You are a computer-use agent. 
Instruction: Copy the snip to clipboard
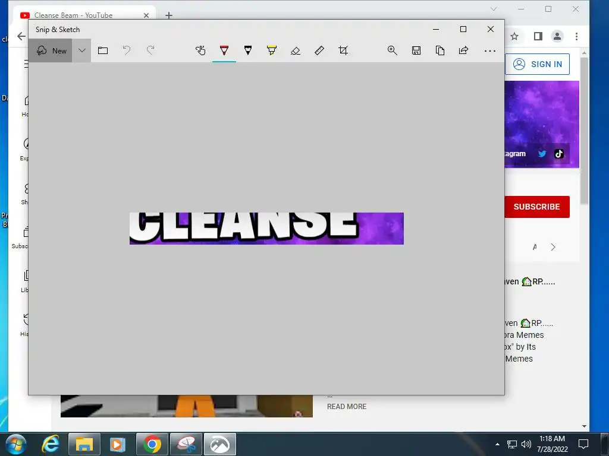click(440, 50)
